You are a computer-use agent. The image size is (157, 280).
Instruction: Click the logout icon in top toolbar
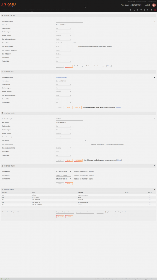131,10
